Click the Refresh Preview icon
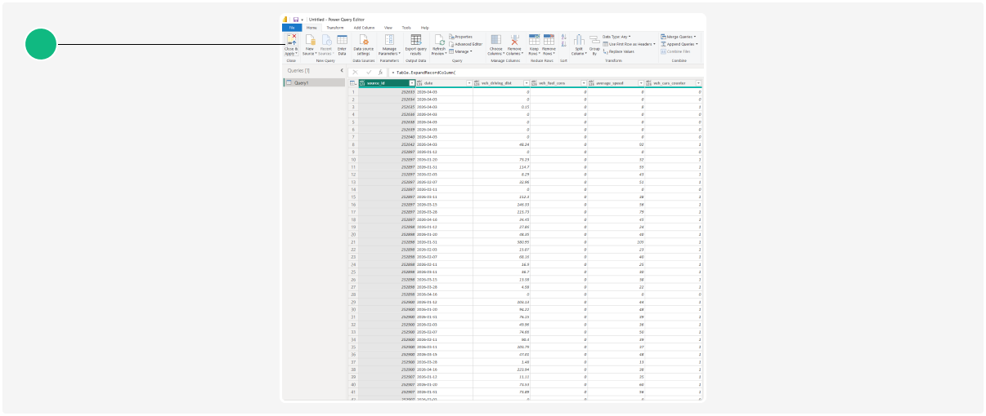This screenshot has width=986, height=416. pyautogui.click(x=439, y=39)
